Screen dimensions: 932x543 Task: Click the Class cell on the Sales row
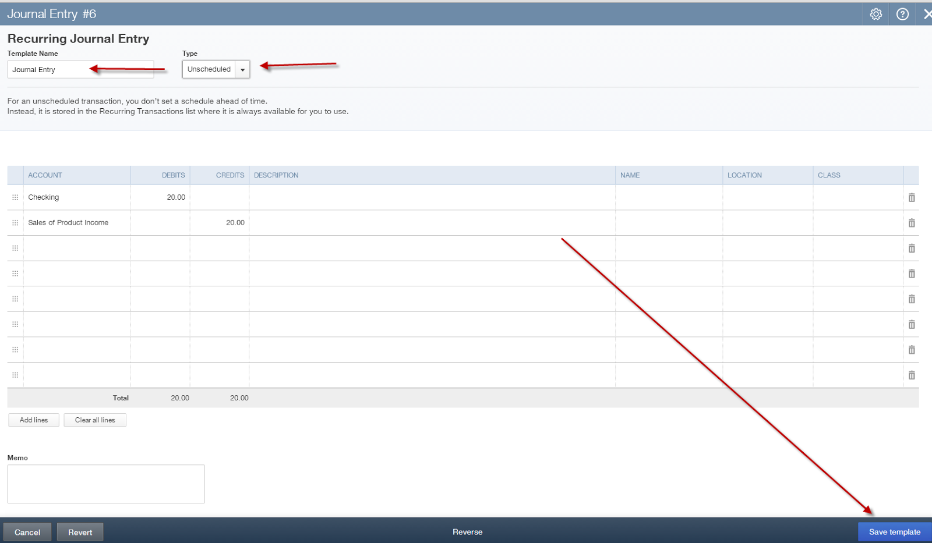click(856, 222)
